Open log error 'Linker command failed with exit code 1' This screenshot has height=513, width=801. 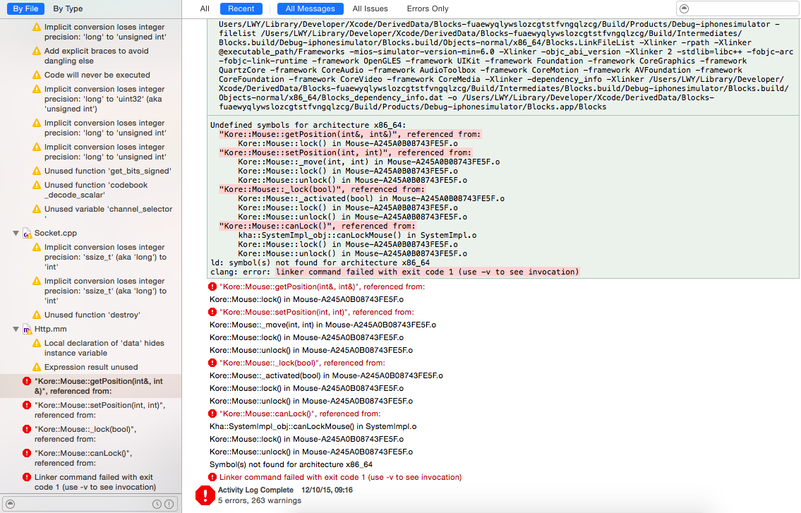[x=340, y=477]
